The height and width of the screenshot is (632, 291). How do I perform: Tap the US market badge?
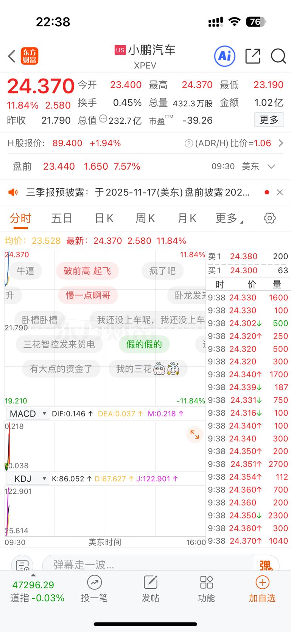[x=120, y=50]
